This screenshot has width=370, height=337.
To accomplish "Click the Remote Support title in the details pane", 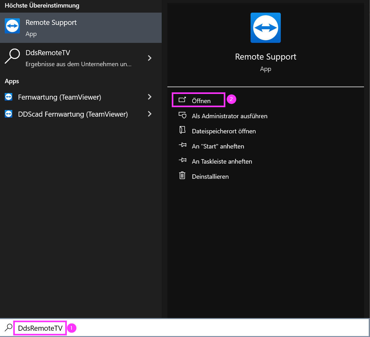I will (x=265, y=57).
